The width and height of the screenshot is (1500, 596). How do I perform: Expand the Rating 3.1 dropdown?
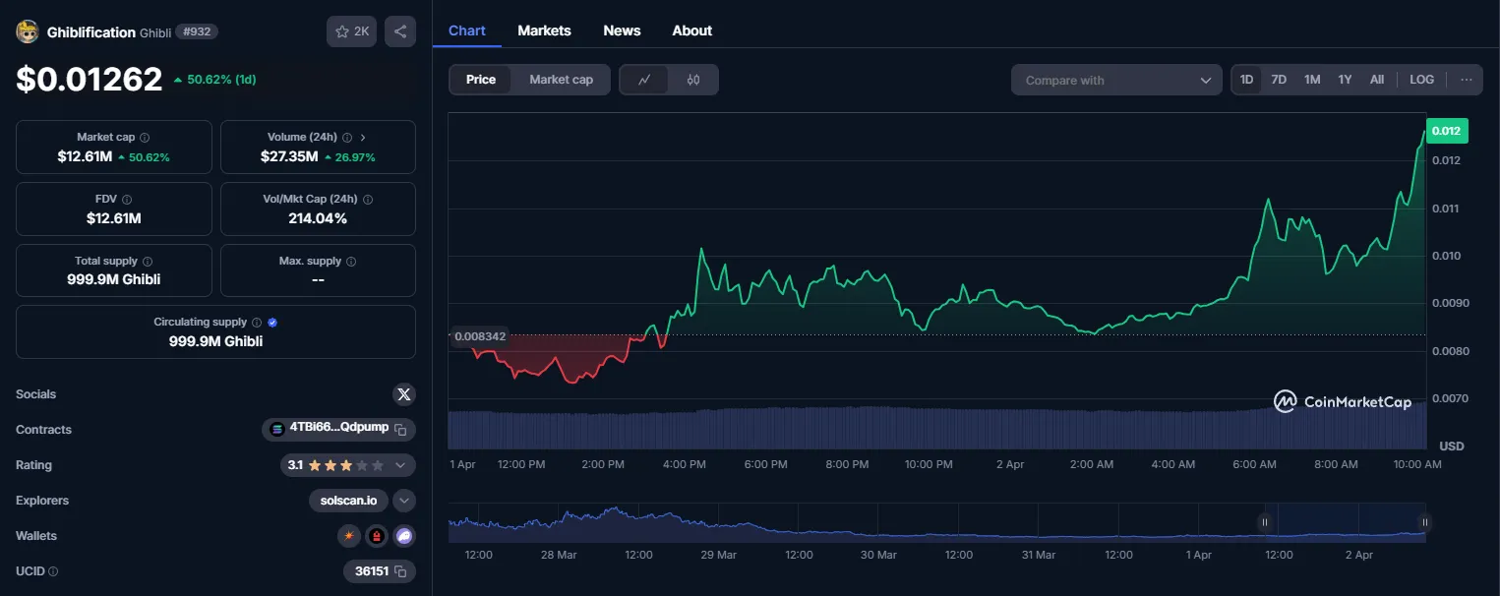coord(400,465)
